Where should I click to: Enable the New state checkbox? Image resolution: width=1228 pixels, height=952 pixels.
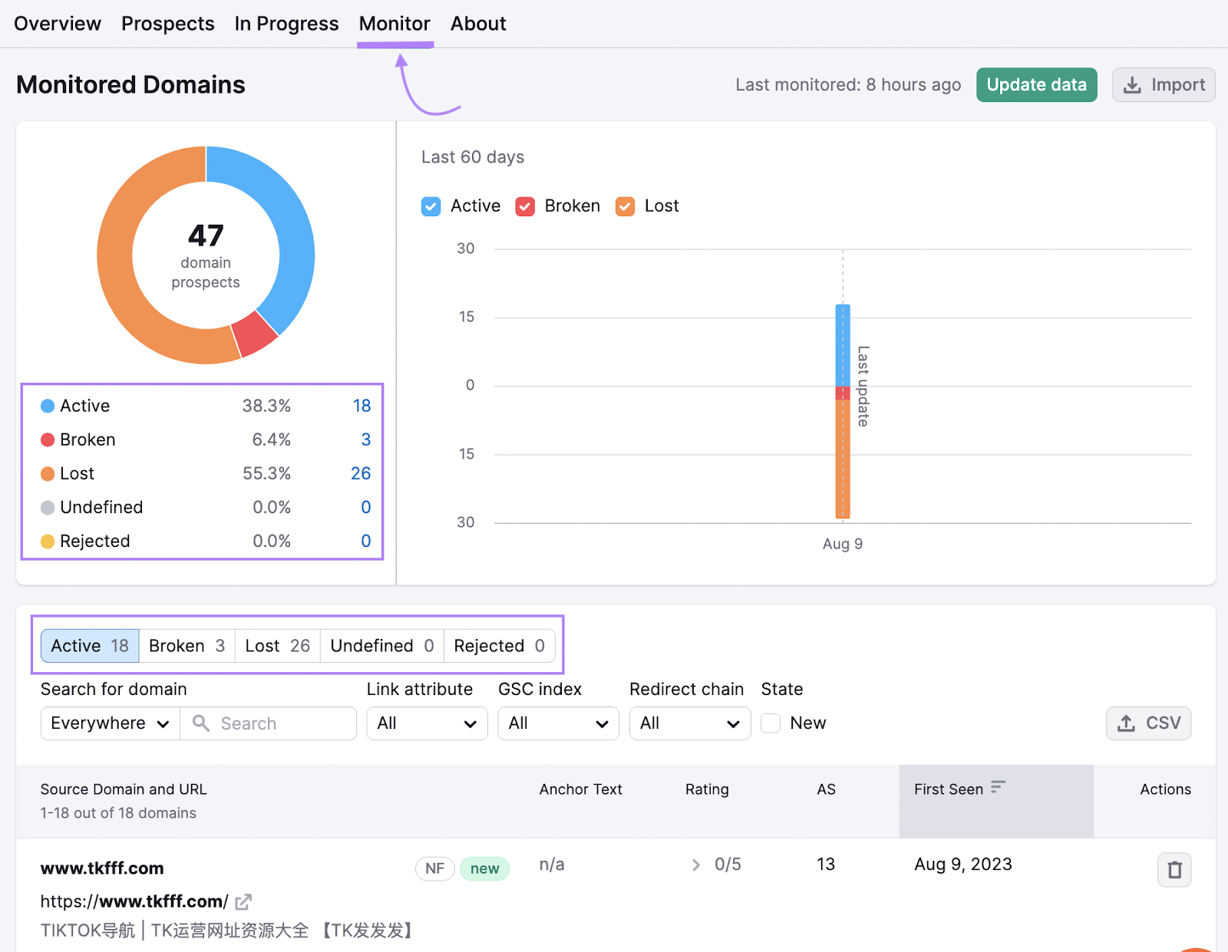click(770, 723)
